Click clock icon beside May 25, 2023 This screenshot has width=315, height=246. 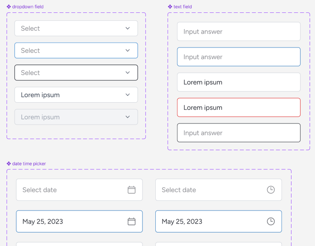[271, 221]
